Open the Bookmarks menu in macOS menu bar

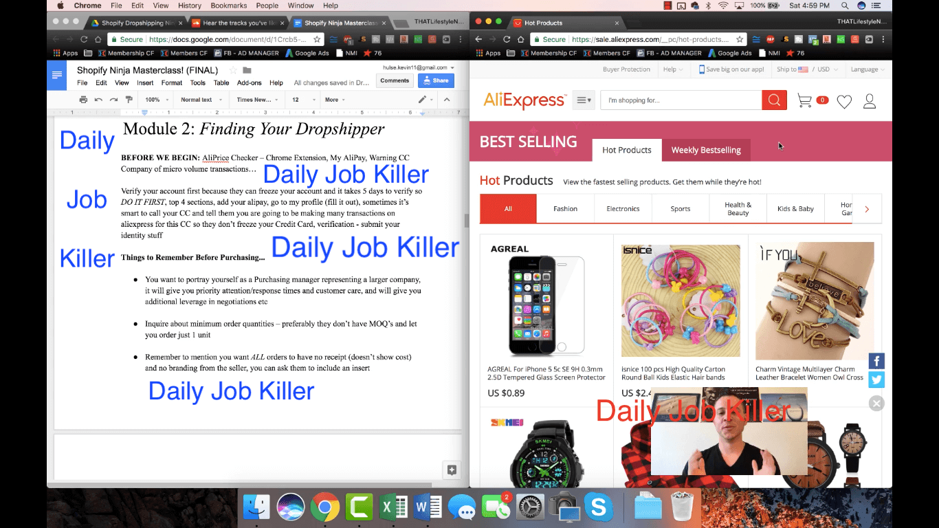pos(228,5)
